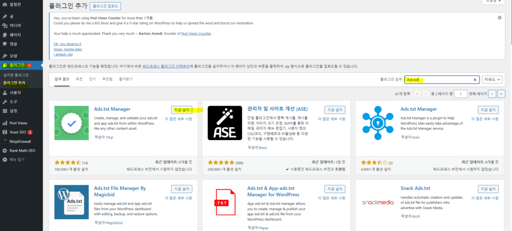Image resolution: width=512 pixels, height=231 pixels.
Task: Jump to last page of results
Action: (x=501, y=93)
